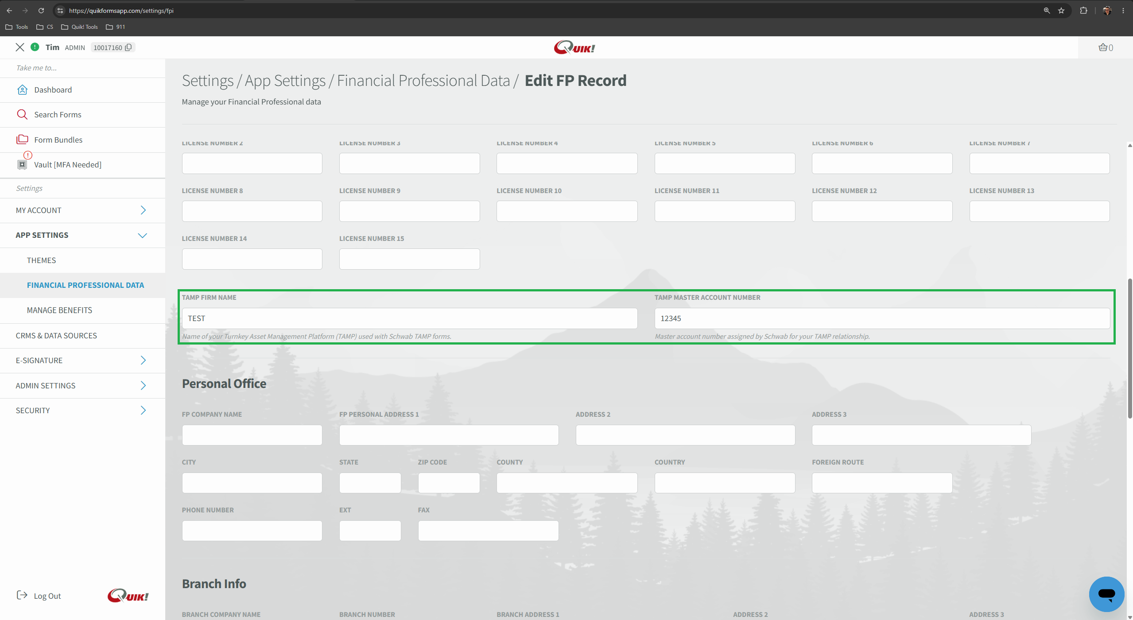The width and height of the screenshot is (1133, 620).
Task: Expand the SECURITY section chevron
Action: tap(143, 411)
